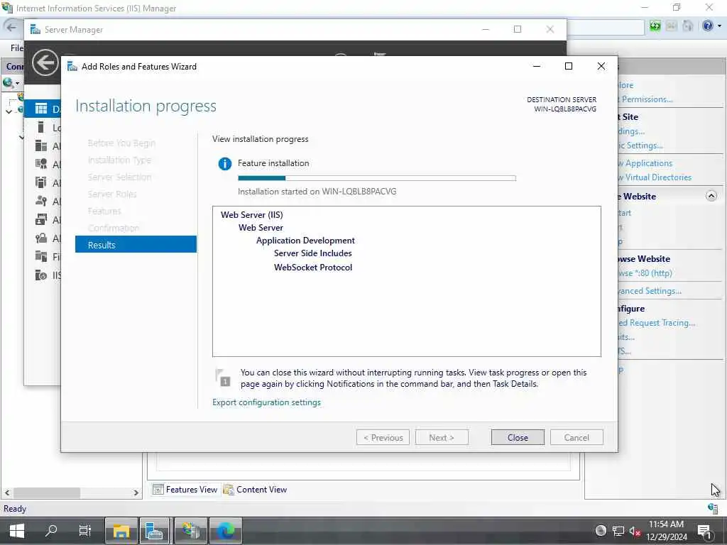Select the Local Server icon in Server Manager sidebar

(40, 127)
